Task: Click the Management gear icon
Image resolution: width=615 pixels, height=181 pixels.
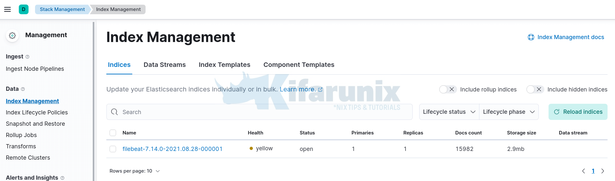Action: coord(12,36)
